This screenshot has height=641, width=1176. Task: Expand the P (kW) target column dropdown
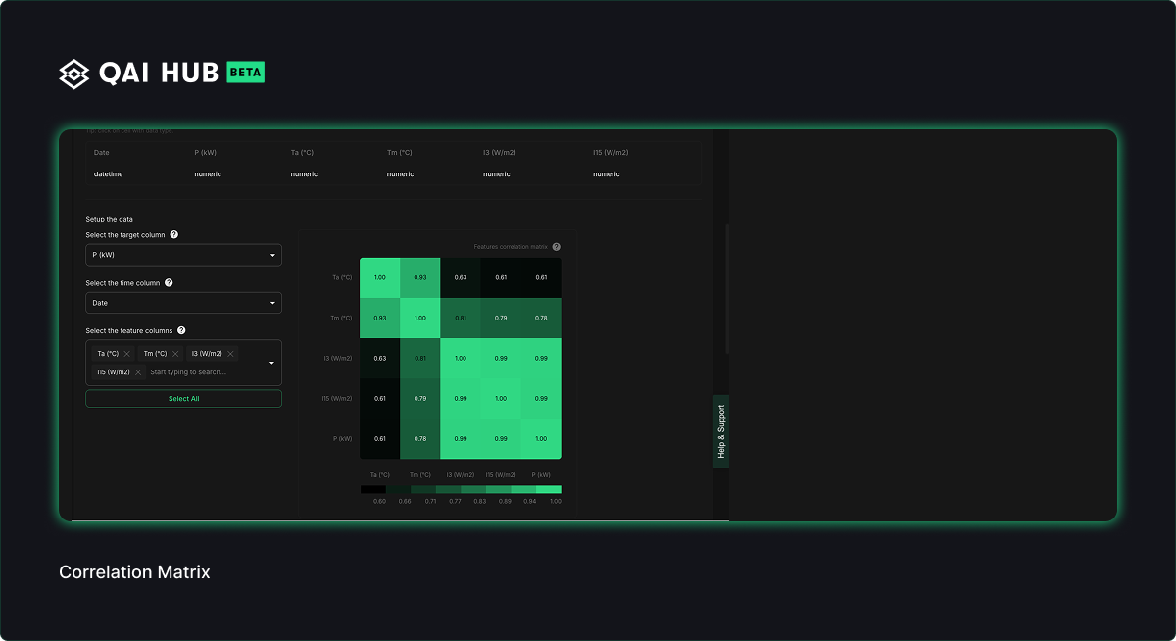coord(272,256)
